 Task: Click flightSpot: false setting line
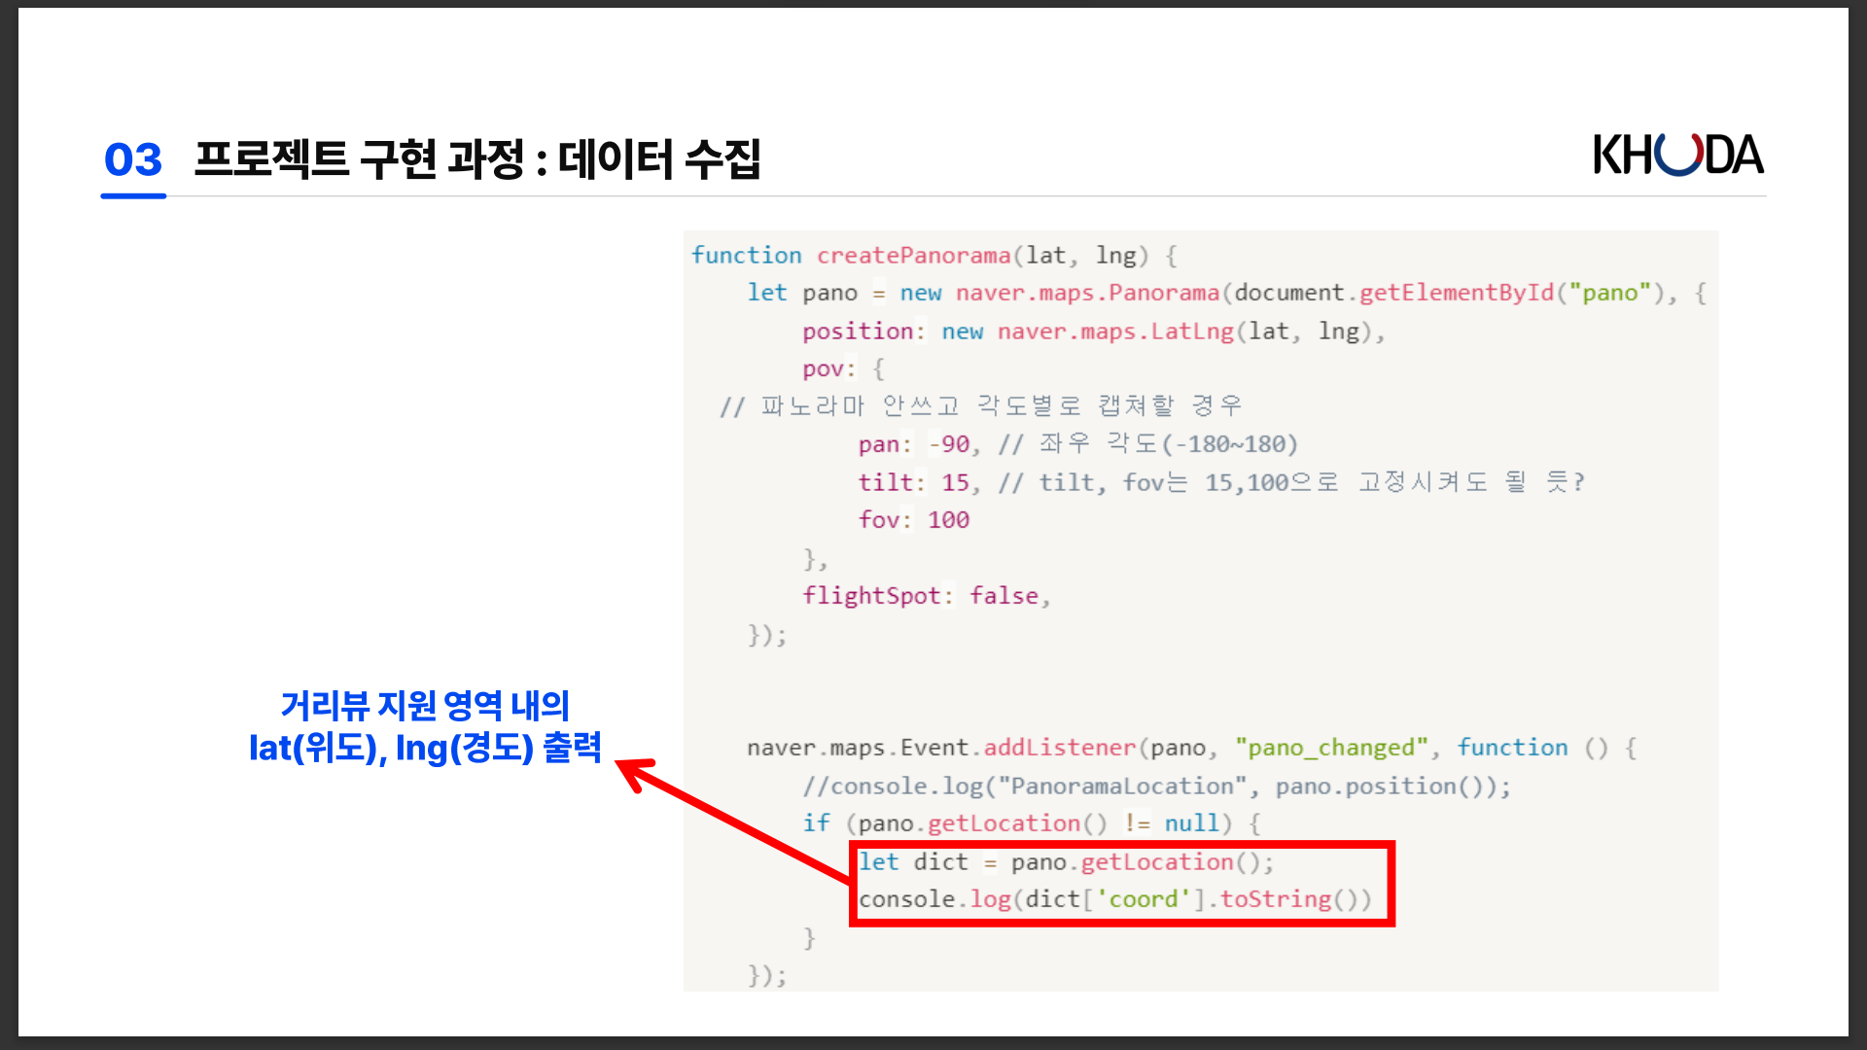click(x=925, y=596)
